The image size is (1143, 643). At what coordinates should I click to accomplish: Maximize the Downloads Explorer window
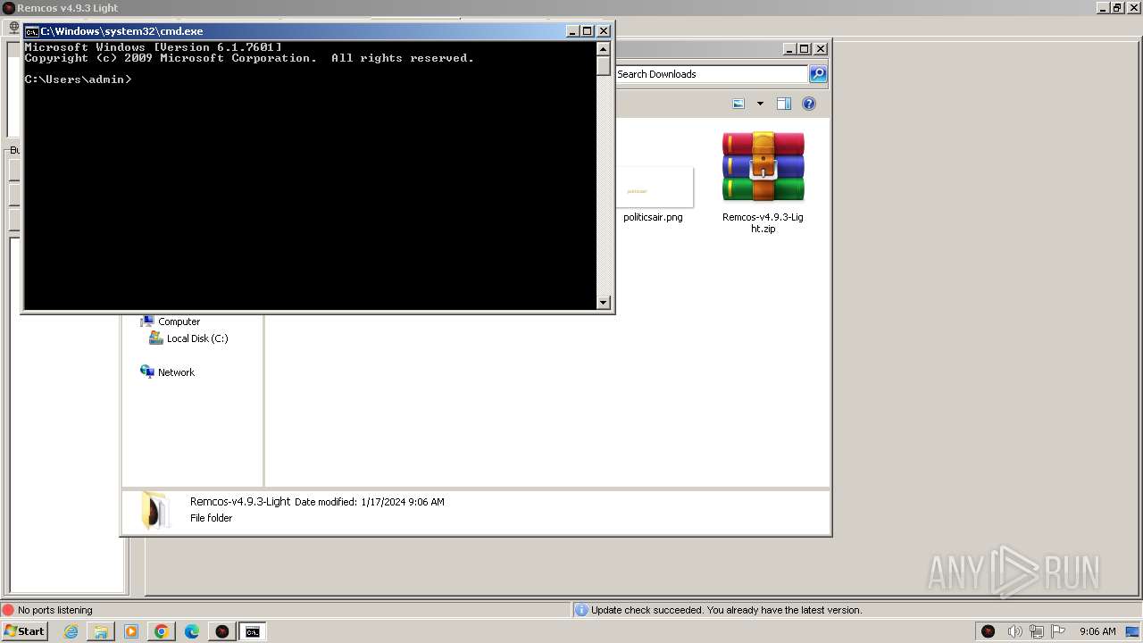805,49
